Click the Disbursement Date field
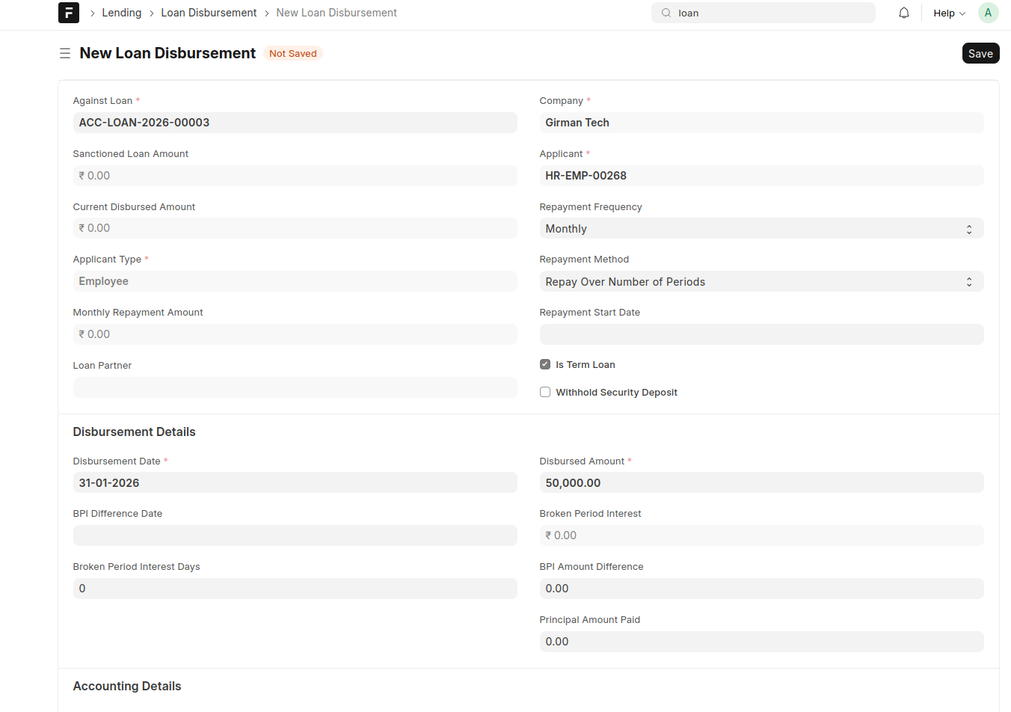1011x712 pixels. (x=295, y=482)
